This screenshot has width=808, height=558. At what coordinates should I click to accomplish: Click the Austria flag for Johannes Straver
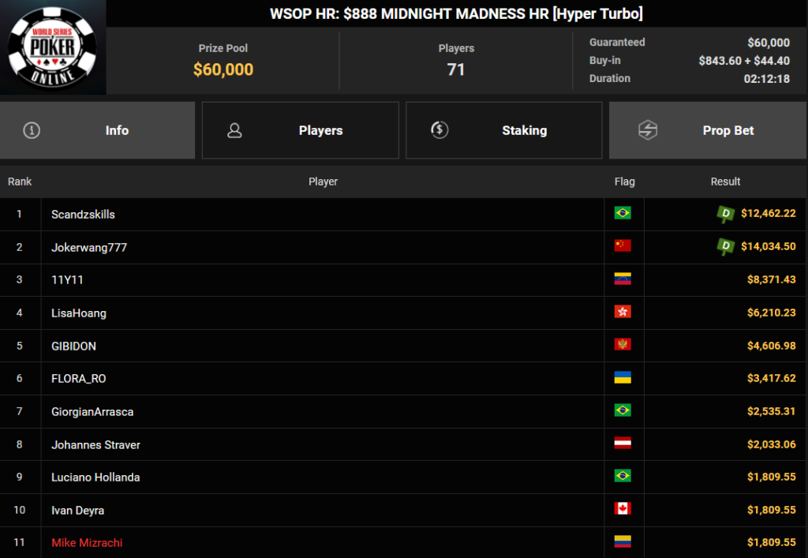623,443
